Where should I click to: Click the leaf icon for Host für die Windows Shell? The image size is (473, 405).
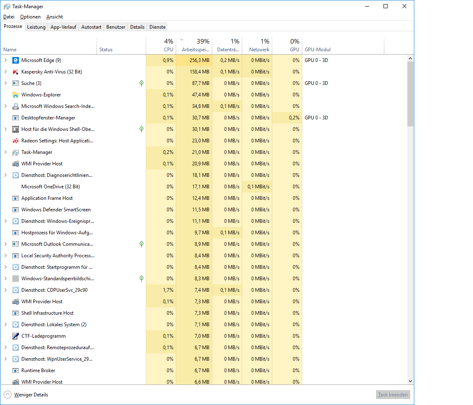coord(142,129)
